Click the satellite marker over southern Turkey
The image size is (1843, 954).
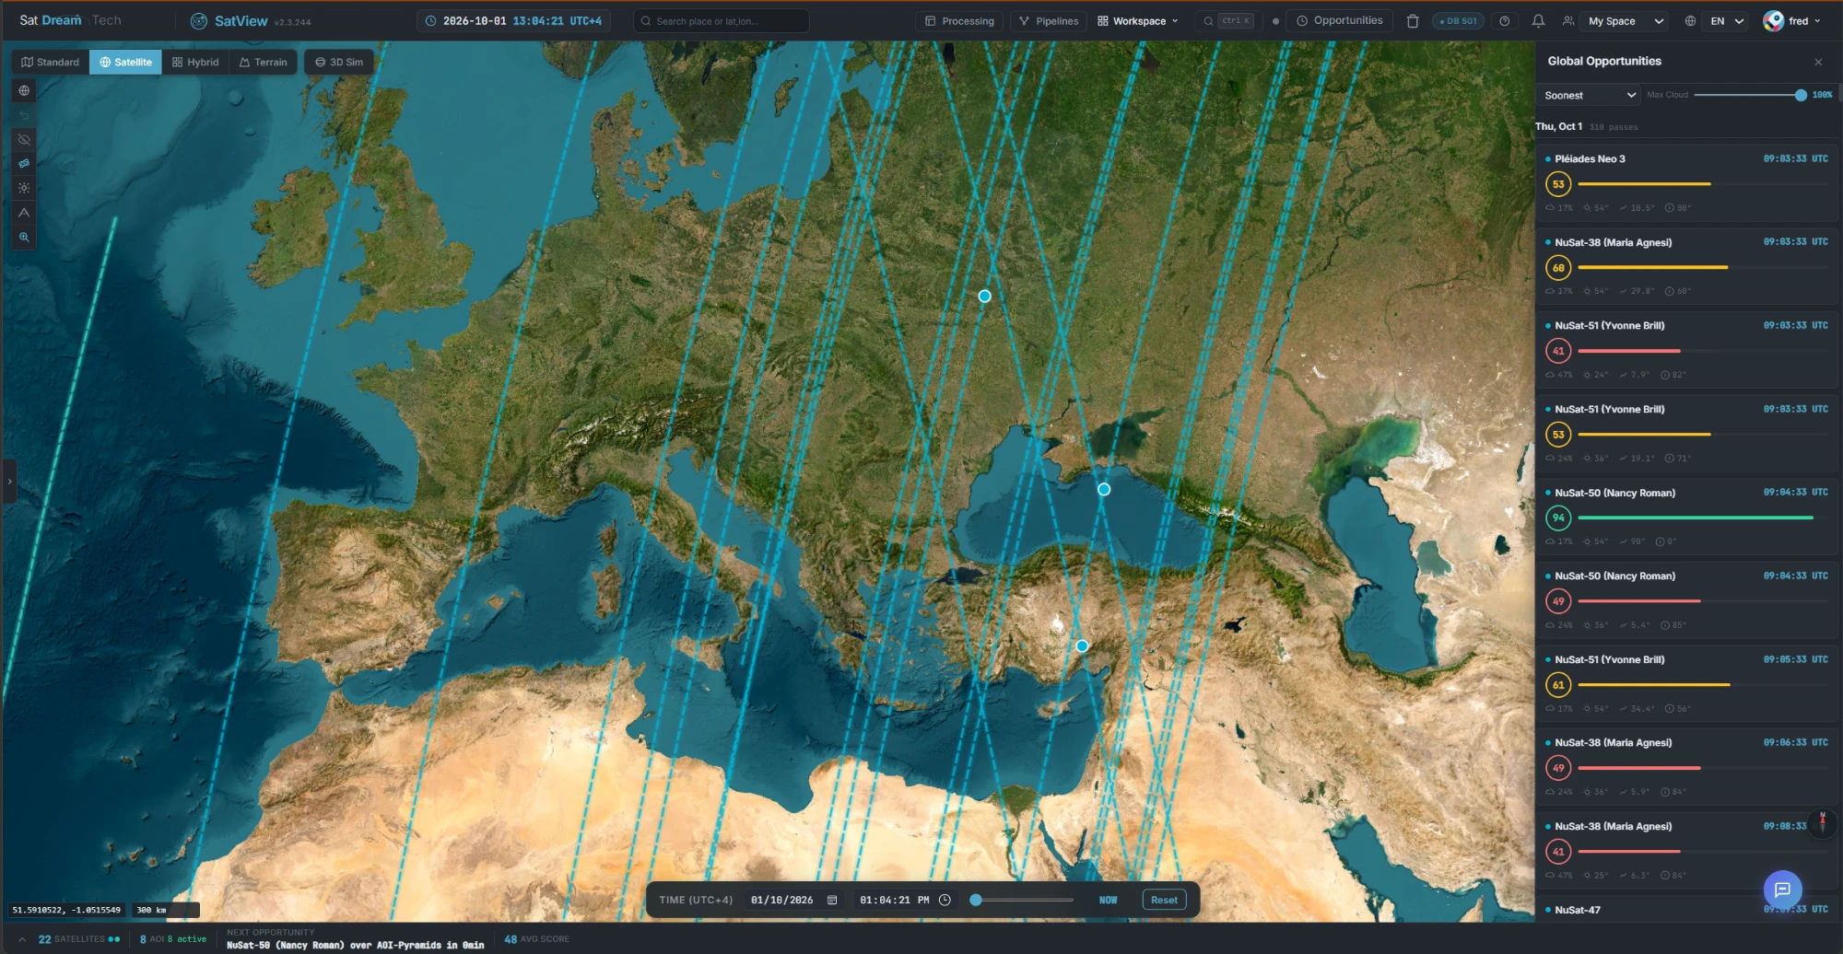pos(1082,646)
